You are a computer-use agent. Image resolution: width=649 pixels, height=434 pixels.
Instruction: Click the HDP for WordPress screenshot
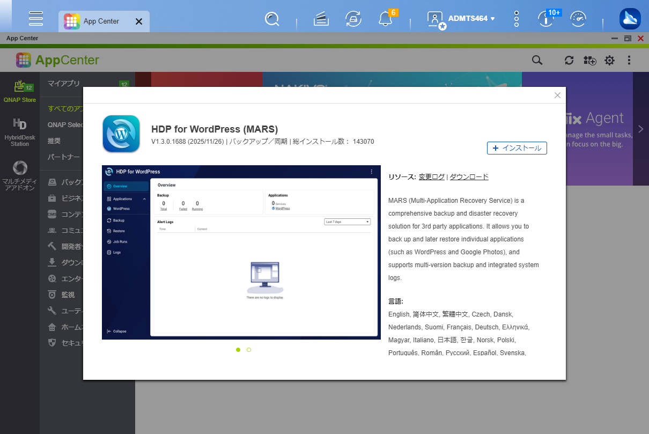point(241,252)
